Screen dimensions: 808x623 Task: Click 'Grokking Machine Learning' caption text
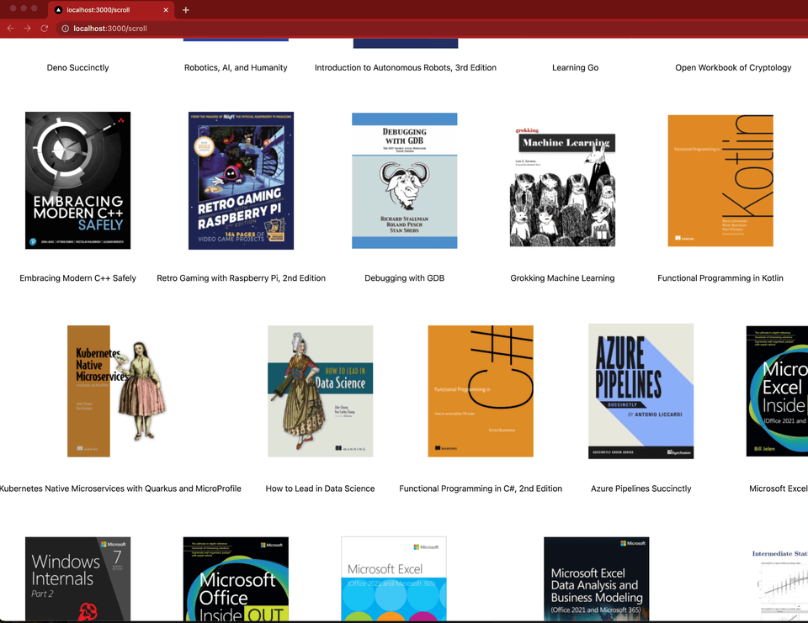[x=563, y=278]
